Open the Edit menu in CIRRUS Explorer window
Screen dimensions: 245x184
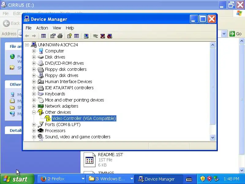tap(17, 13)
